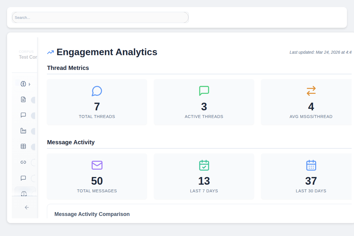Viewport: 354px width, 236px height.
Task: Click the orange exchange arrows on Avg Msgs/Thread
Action: 311,91
